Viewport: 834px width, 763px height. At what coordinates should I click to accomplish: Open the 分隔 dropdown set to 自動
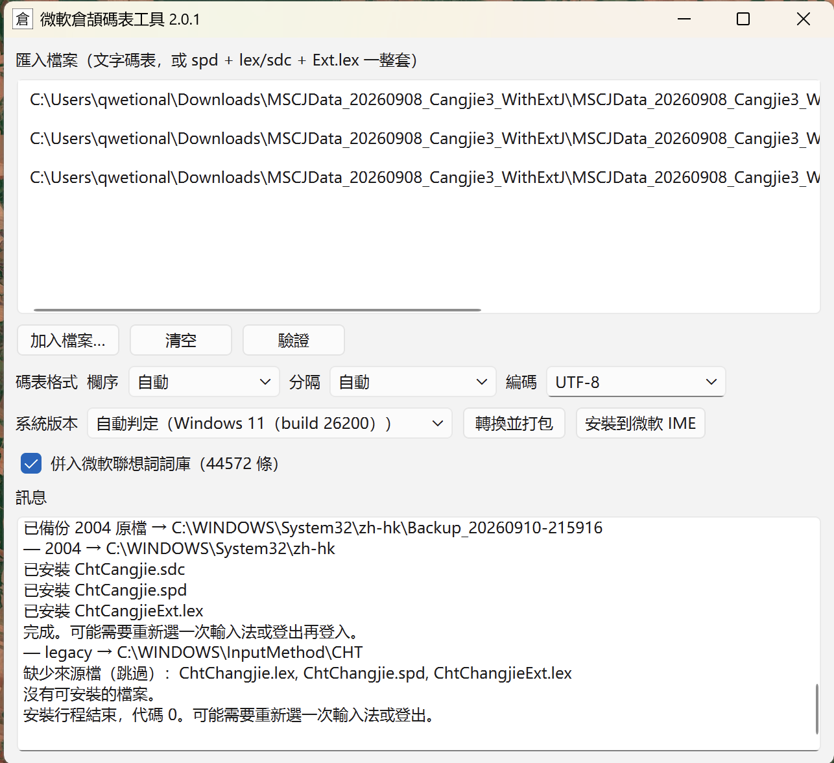[413, 382]
